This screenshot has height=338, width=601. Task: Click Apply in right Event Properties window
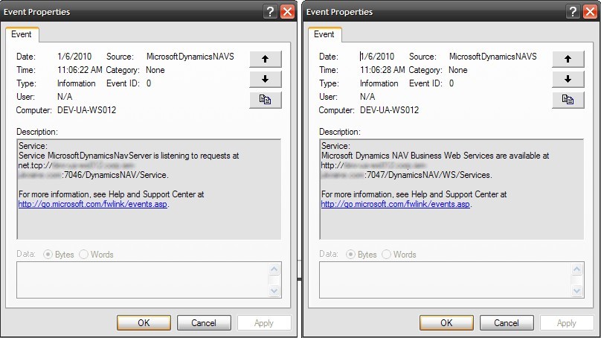click(567, 323)
